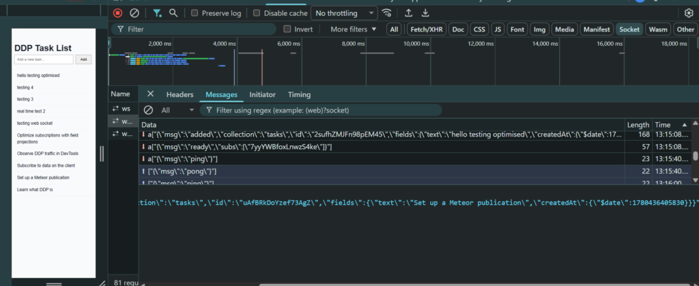Filter requests by CSS type
The image size is (699, 286).
[479, 29]
